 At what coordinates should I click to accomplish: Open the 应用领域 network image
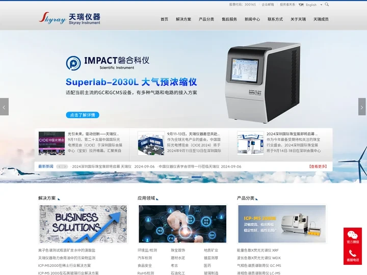[x=182, y=224]
